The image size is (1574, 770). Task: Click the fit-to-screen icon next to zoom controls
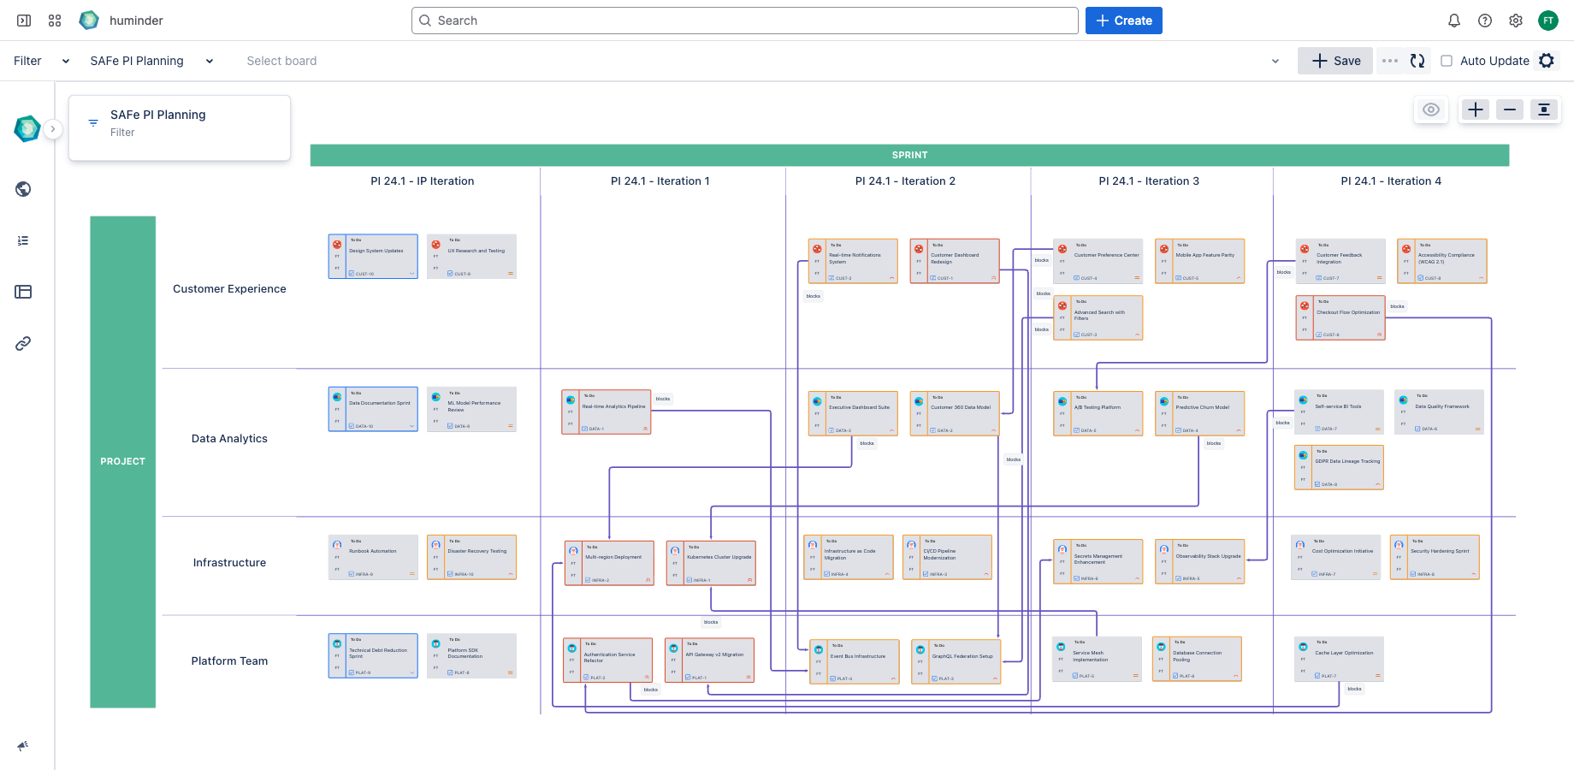click(x=1544, y=110)
